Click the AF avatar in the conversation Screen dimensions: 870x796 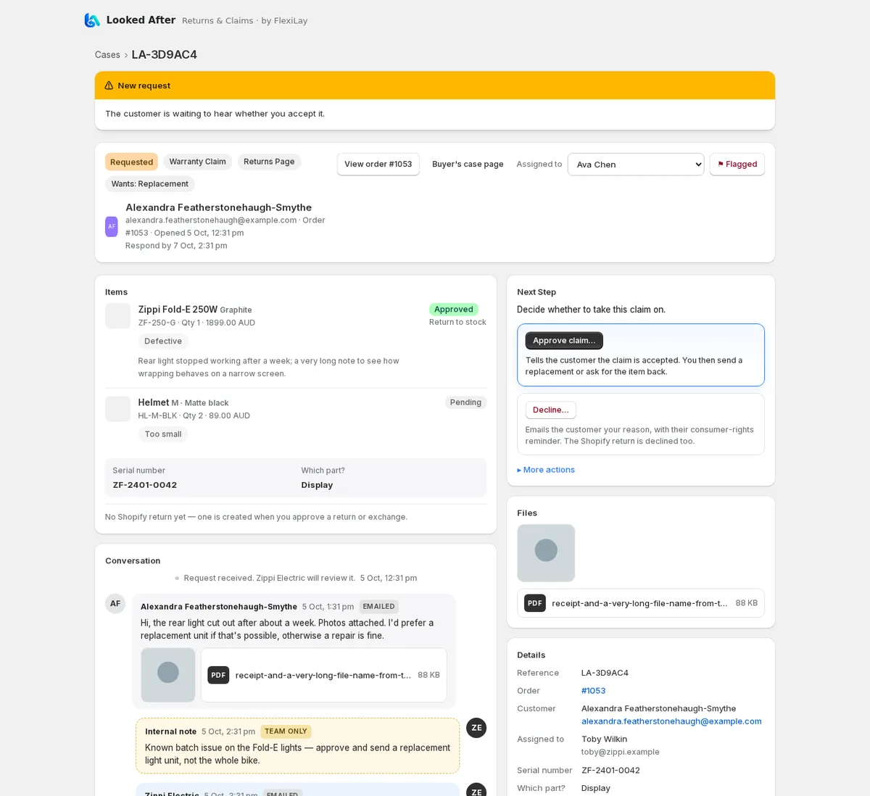[x=115, y=603]
